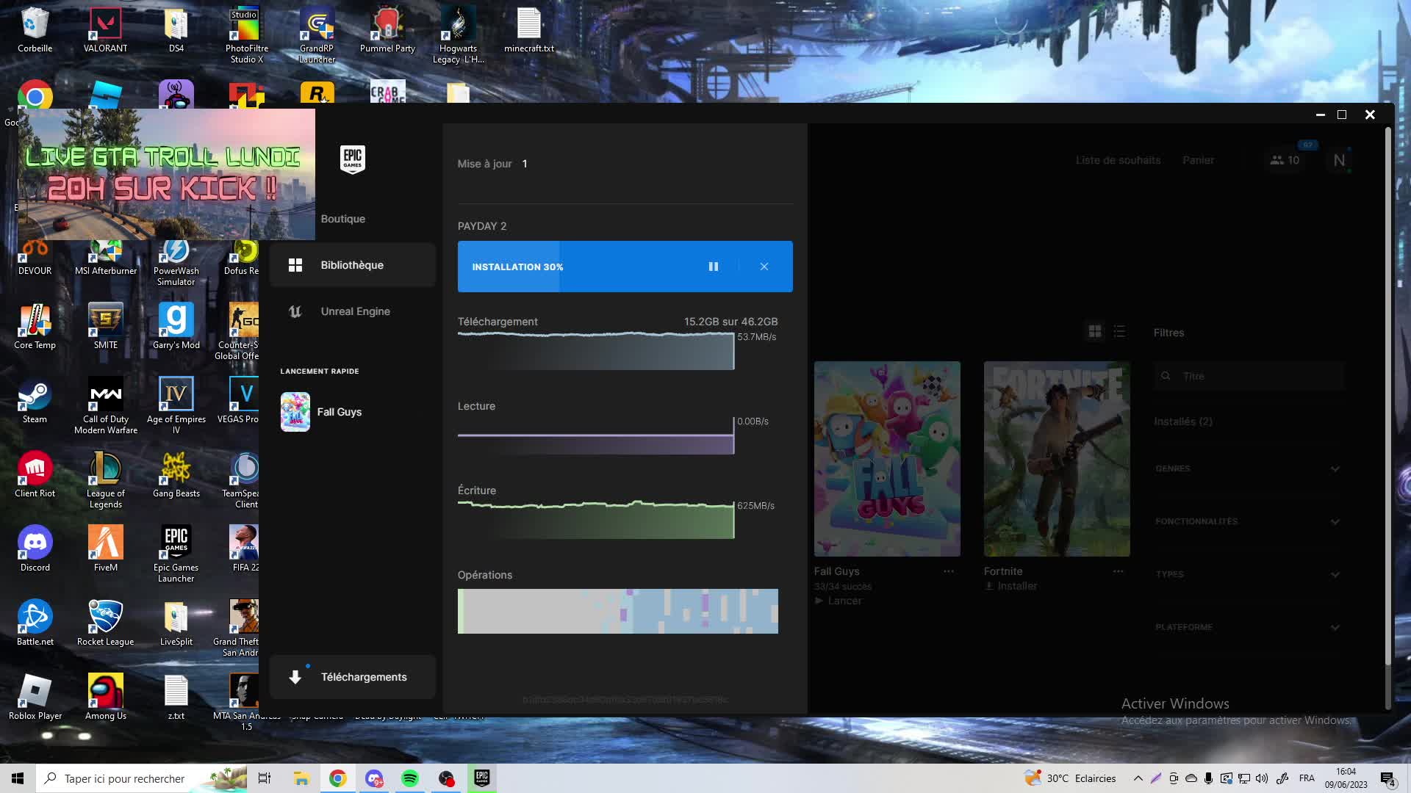Expand the FONCTIONNALITÉS filter
The image size is (1411, 793).
coord(1247,521)
